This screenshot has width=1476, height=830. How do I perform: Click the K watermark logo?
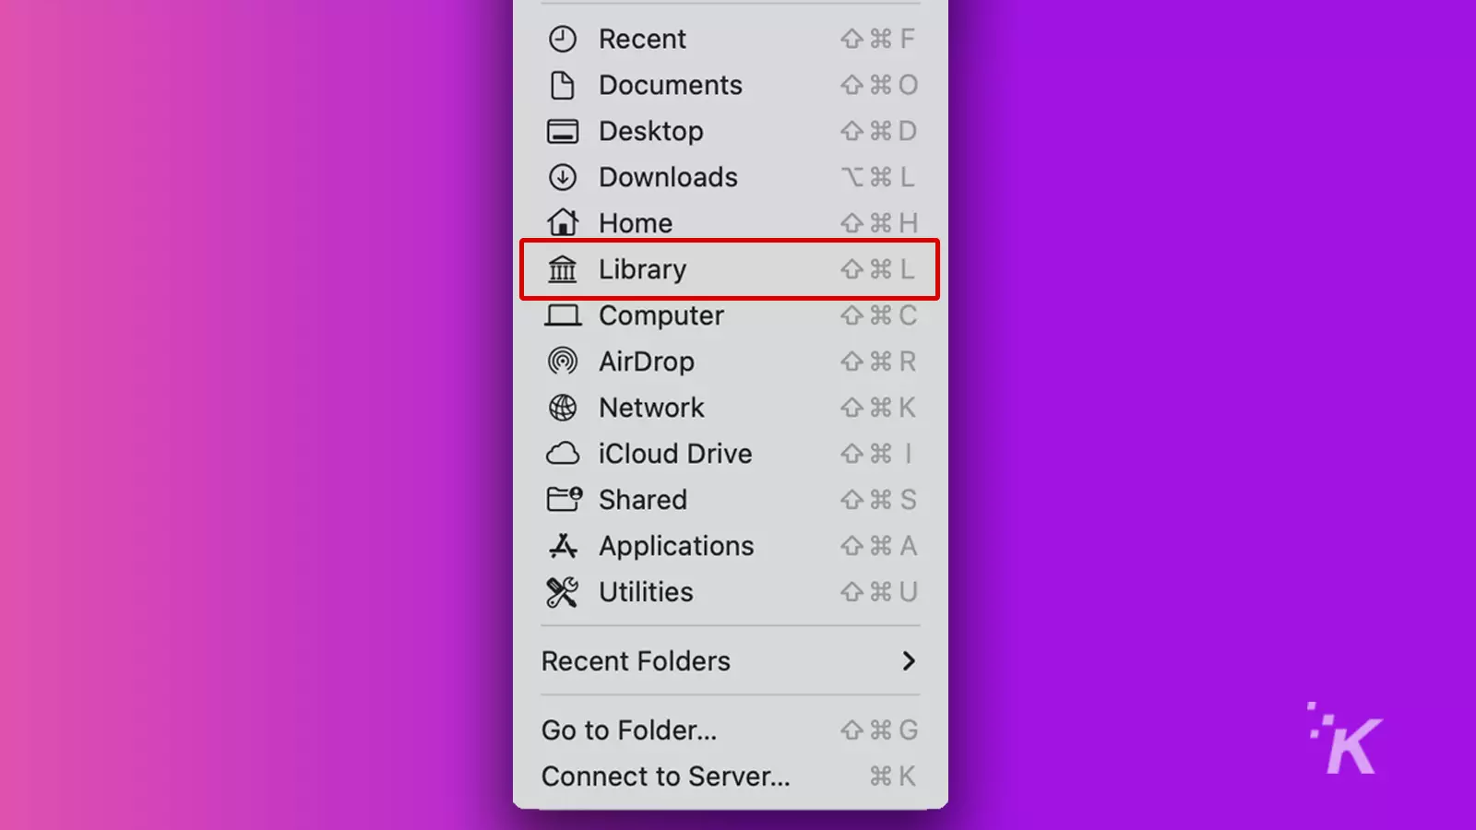(x=1345, y=739)
